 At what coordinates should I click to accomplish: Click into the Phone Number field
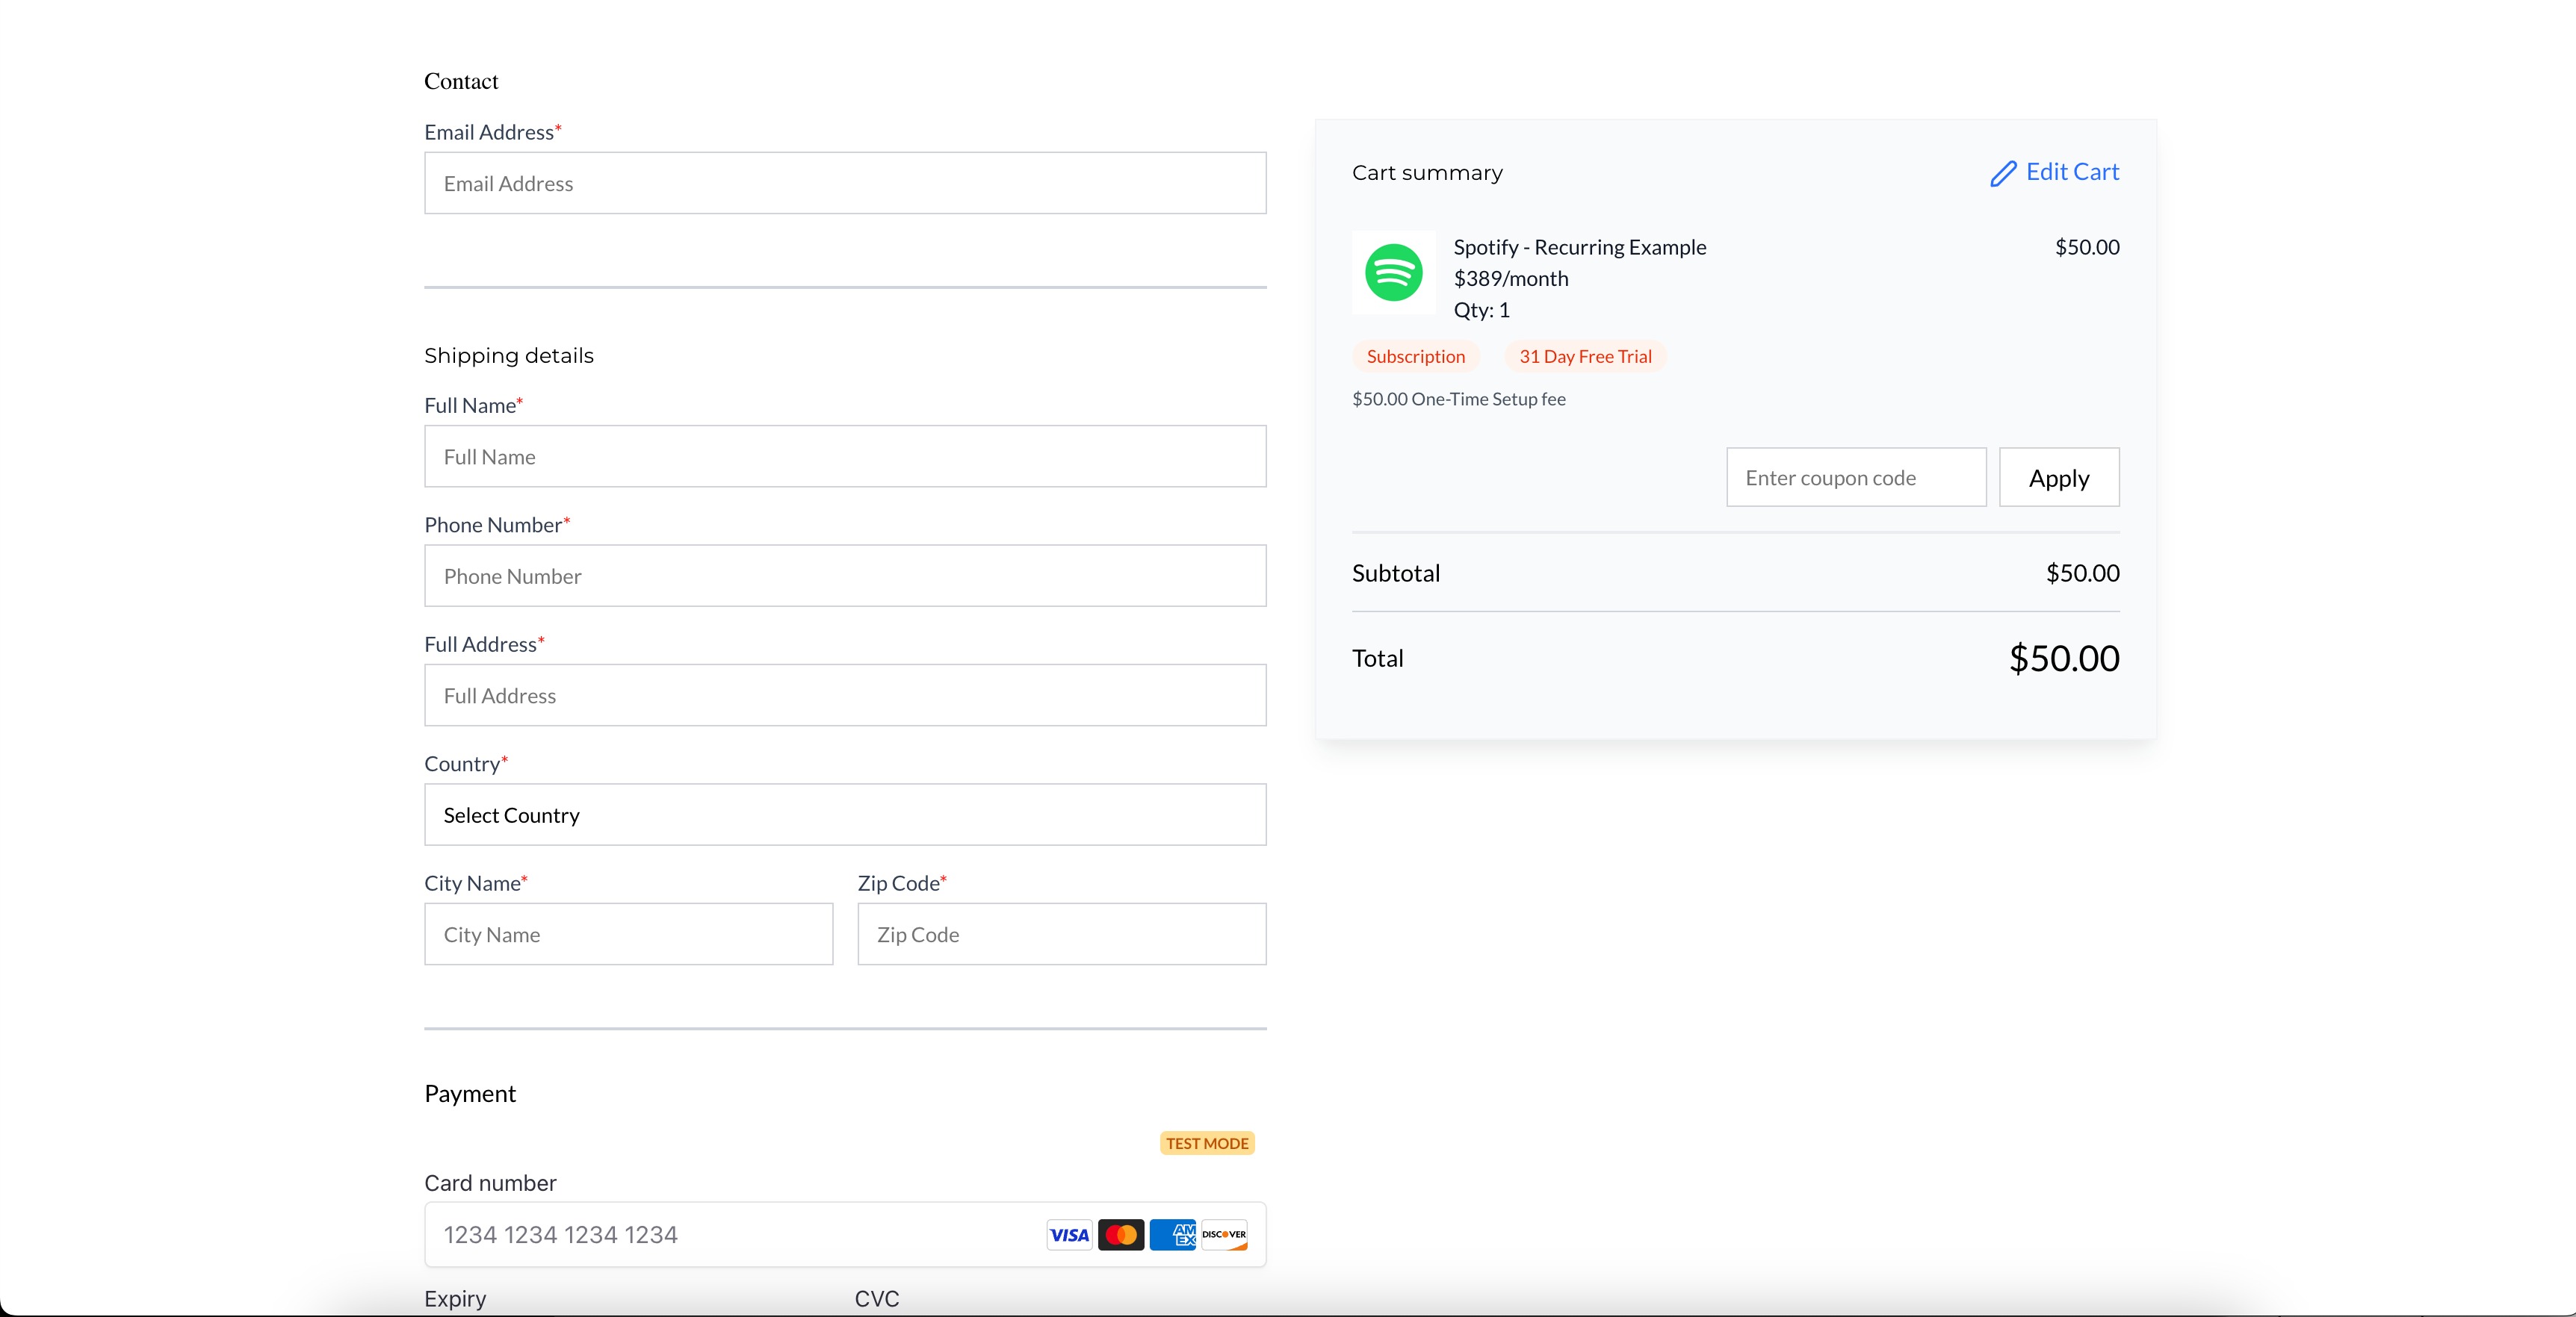(x=845, y=576)
